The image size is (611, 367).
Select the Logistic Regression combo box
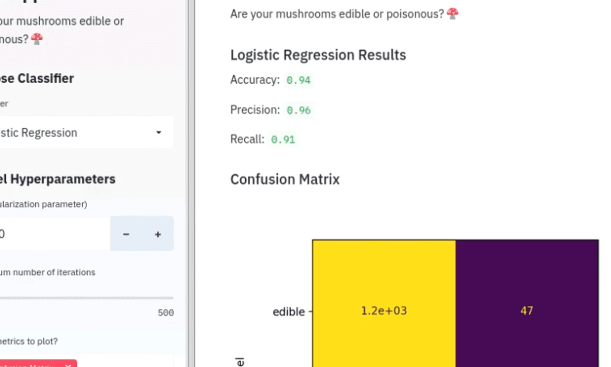[84, 133]
